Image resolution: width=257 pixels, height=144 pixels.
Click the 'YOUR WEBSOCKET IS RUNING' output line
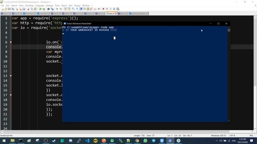click(x=90, y=30)
